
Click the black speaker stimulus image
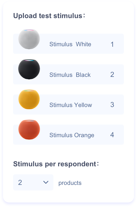29,69
